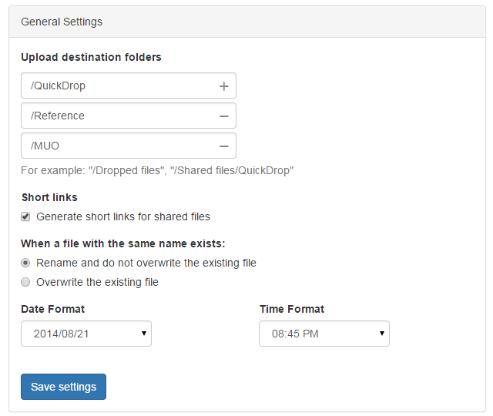
Task: Select Rename and do not overwrite option
Action: [26, 263]
